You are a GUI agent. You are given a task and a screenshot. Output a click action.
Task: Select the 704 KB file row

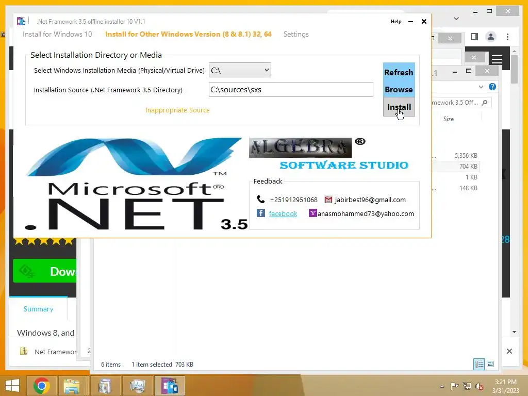pos(455,167)
